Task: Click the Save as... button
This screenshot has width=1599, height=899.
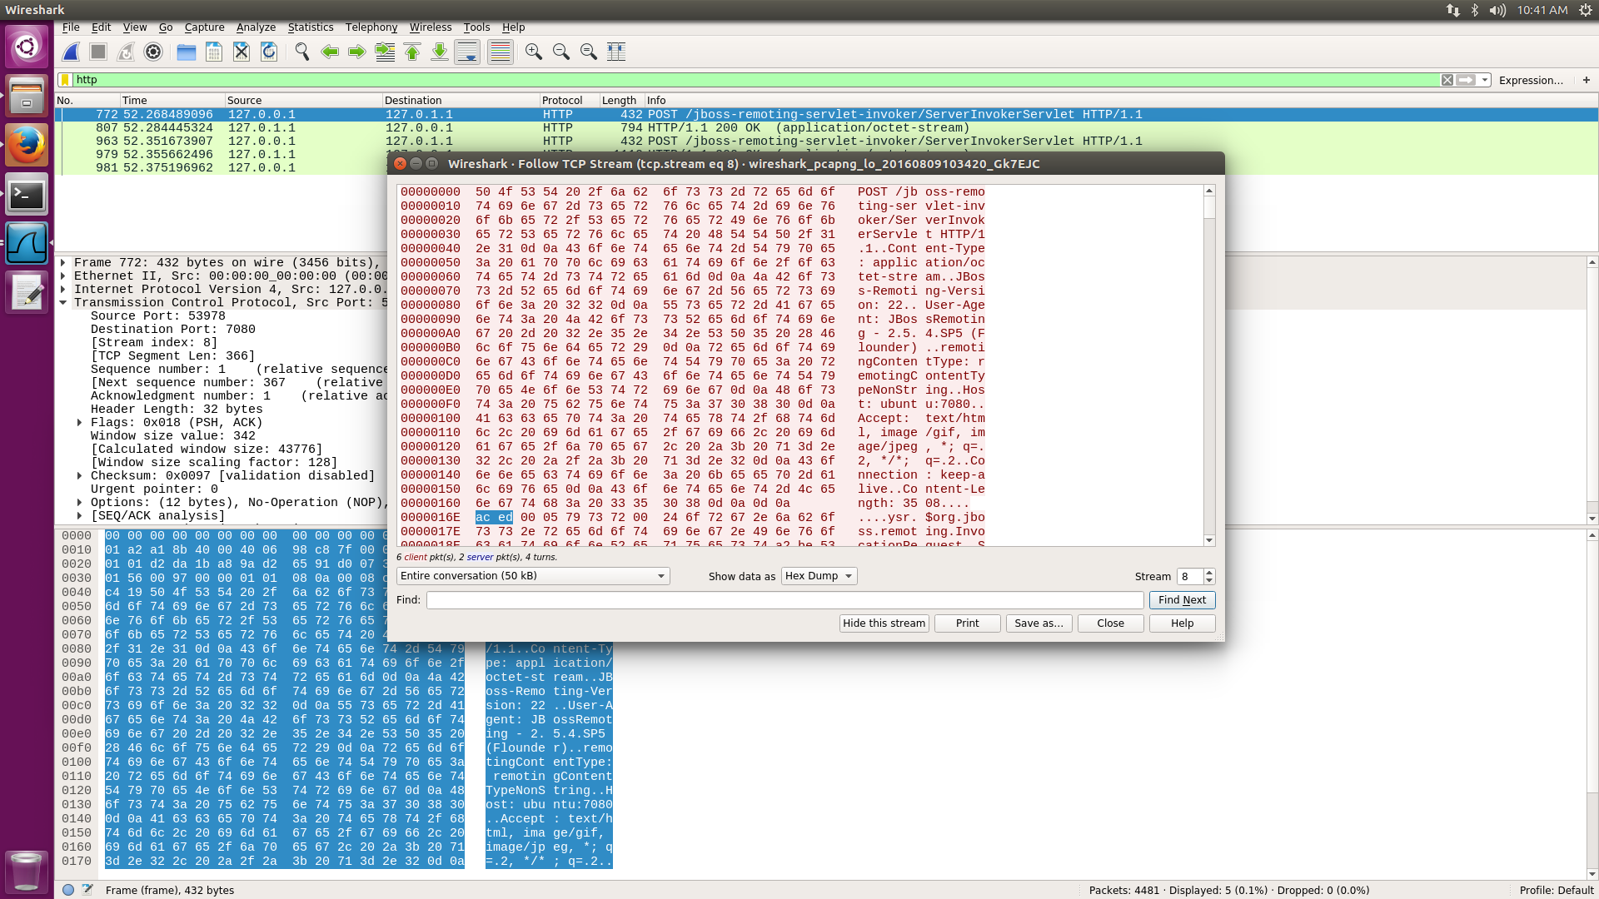Action: tap(1039, 623)
